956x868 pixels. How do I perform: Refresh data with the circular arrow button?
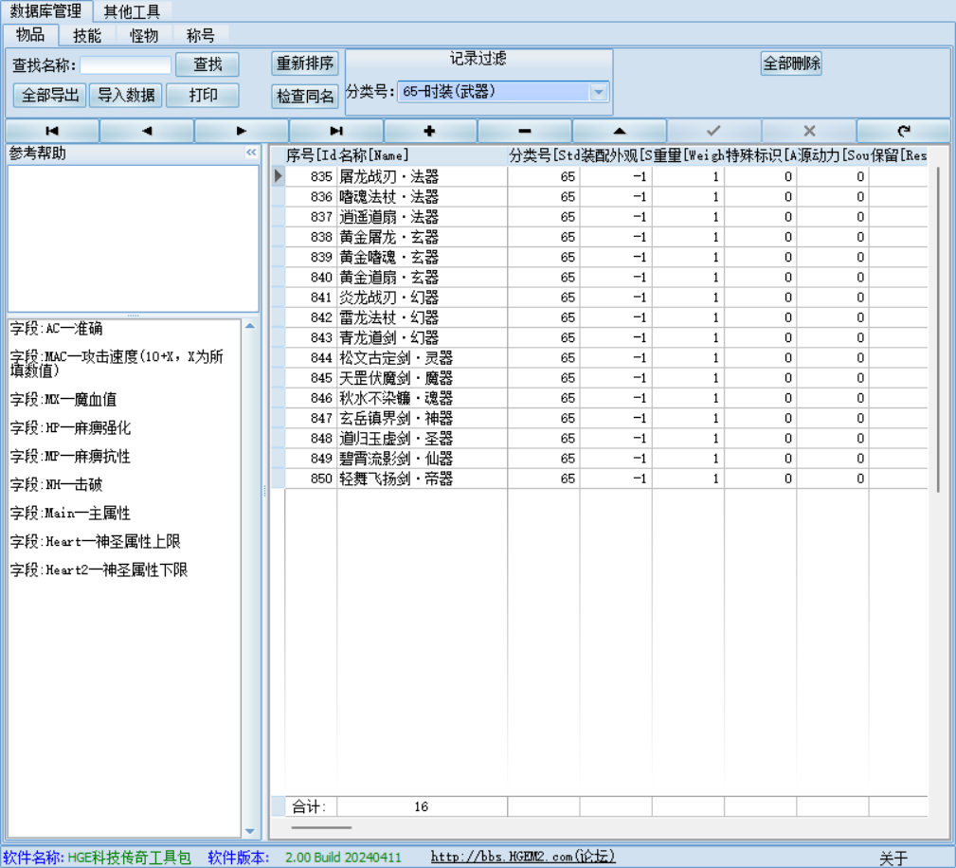click(x=903, y=131)
